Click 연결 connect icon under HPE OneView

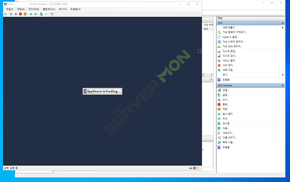pyautogui.click(x=219, y=90)
